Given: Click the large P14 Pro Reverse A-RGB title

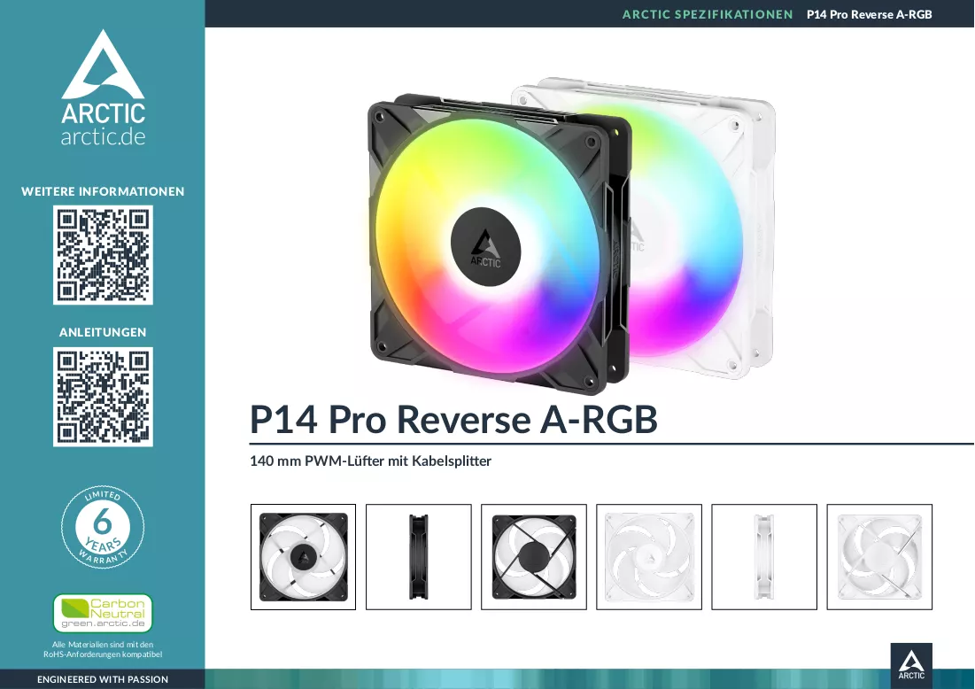Looking at the screenshot, I should [x=453, y=419].
